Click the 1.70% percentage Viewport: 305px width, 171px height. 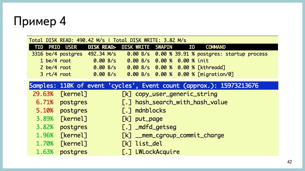(x=45, y=144)
